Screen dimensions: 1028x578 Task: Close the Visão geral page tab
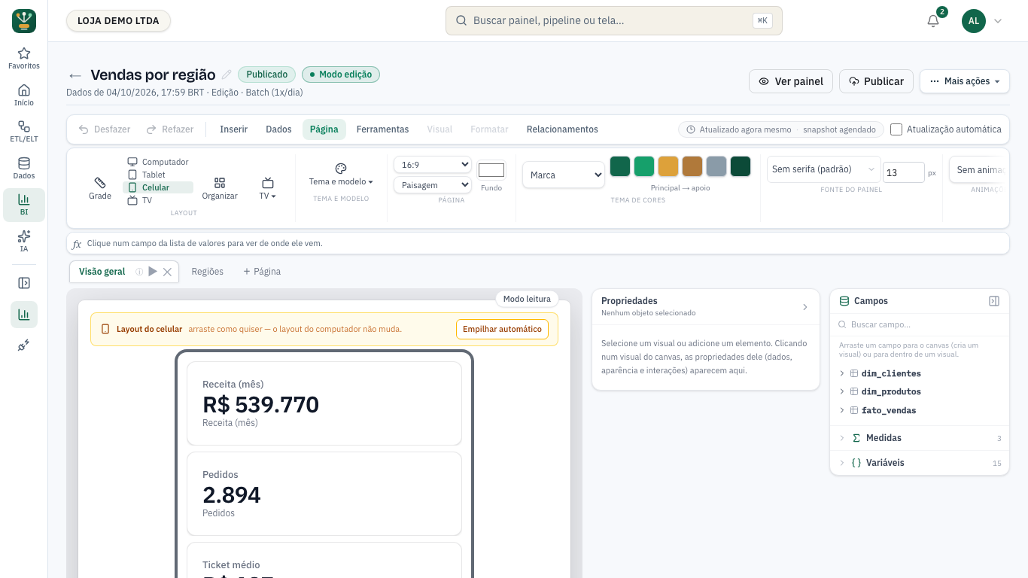point(168,272)
